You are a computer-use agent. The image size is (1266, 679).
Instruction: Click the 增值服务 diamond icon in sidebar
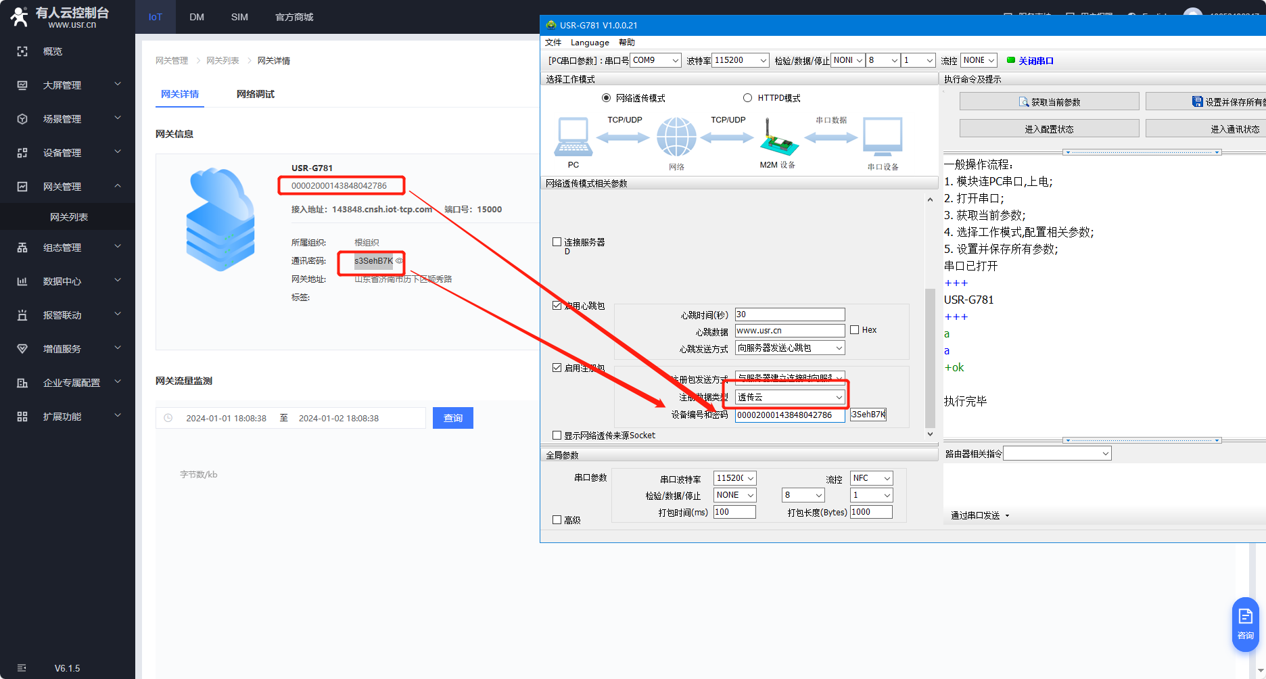click(22, 349)
